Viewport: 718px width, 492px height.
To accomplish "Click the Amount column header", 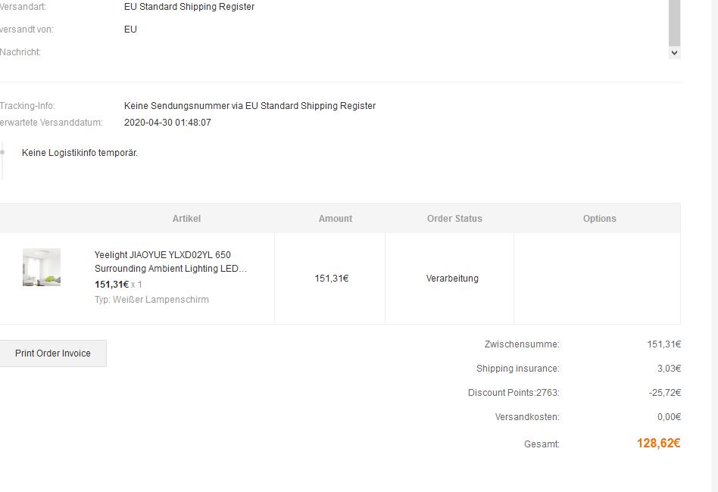I will click(336, 219).
